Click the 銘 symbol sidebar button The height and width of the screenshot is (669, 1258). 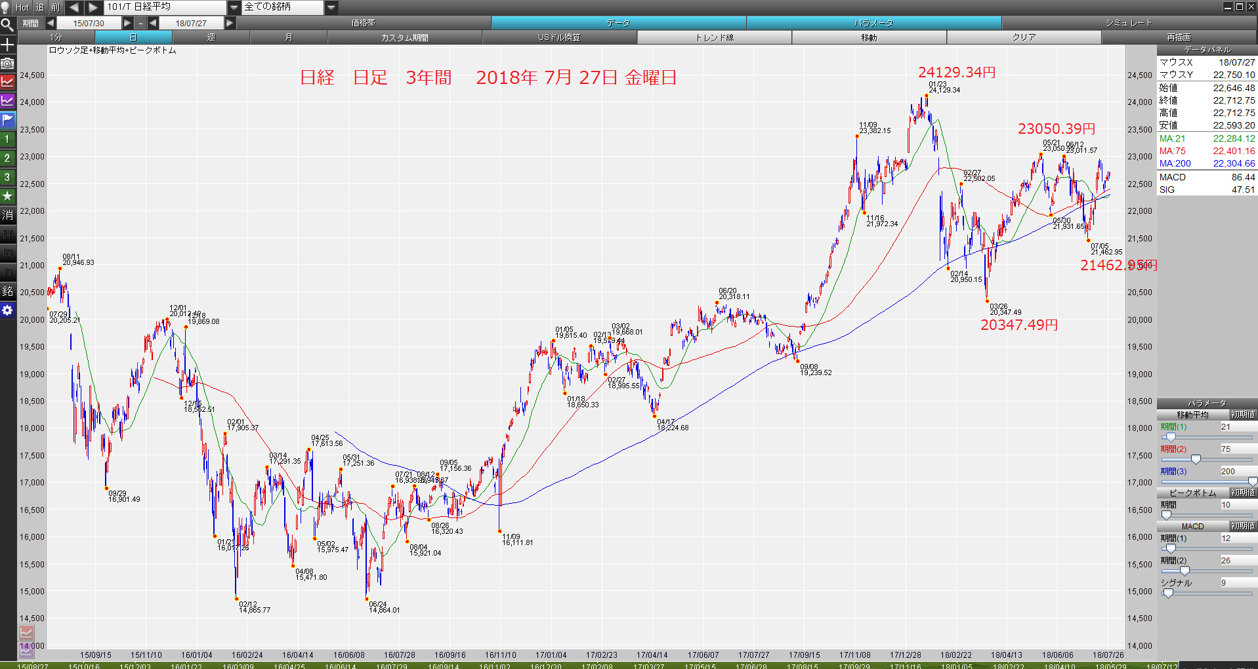[x=7, y=291]
